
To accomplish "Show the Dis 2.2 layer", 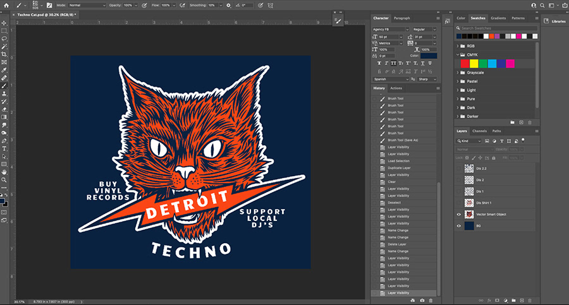I will coord(459,169).
